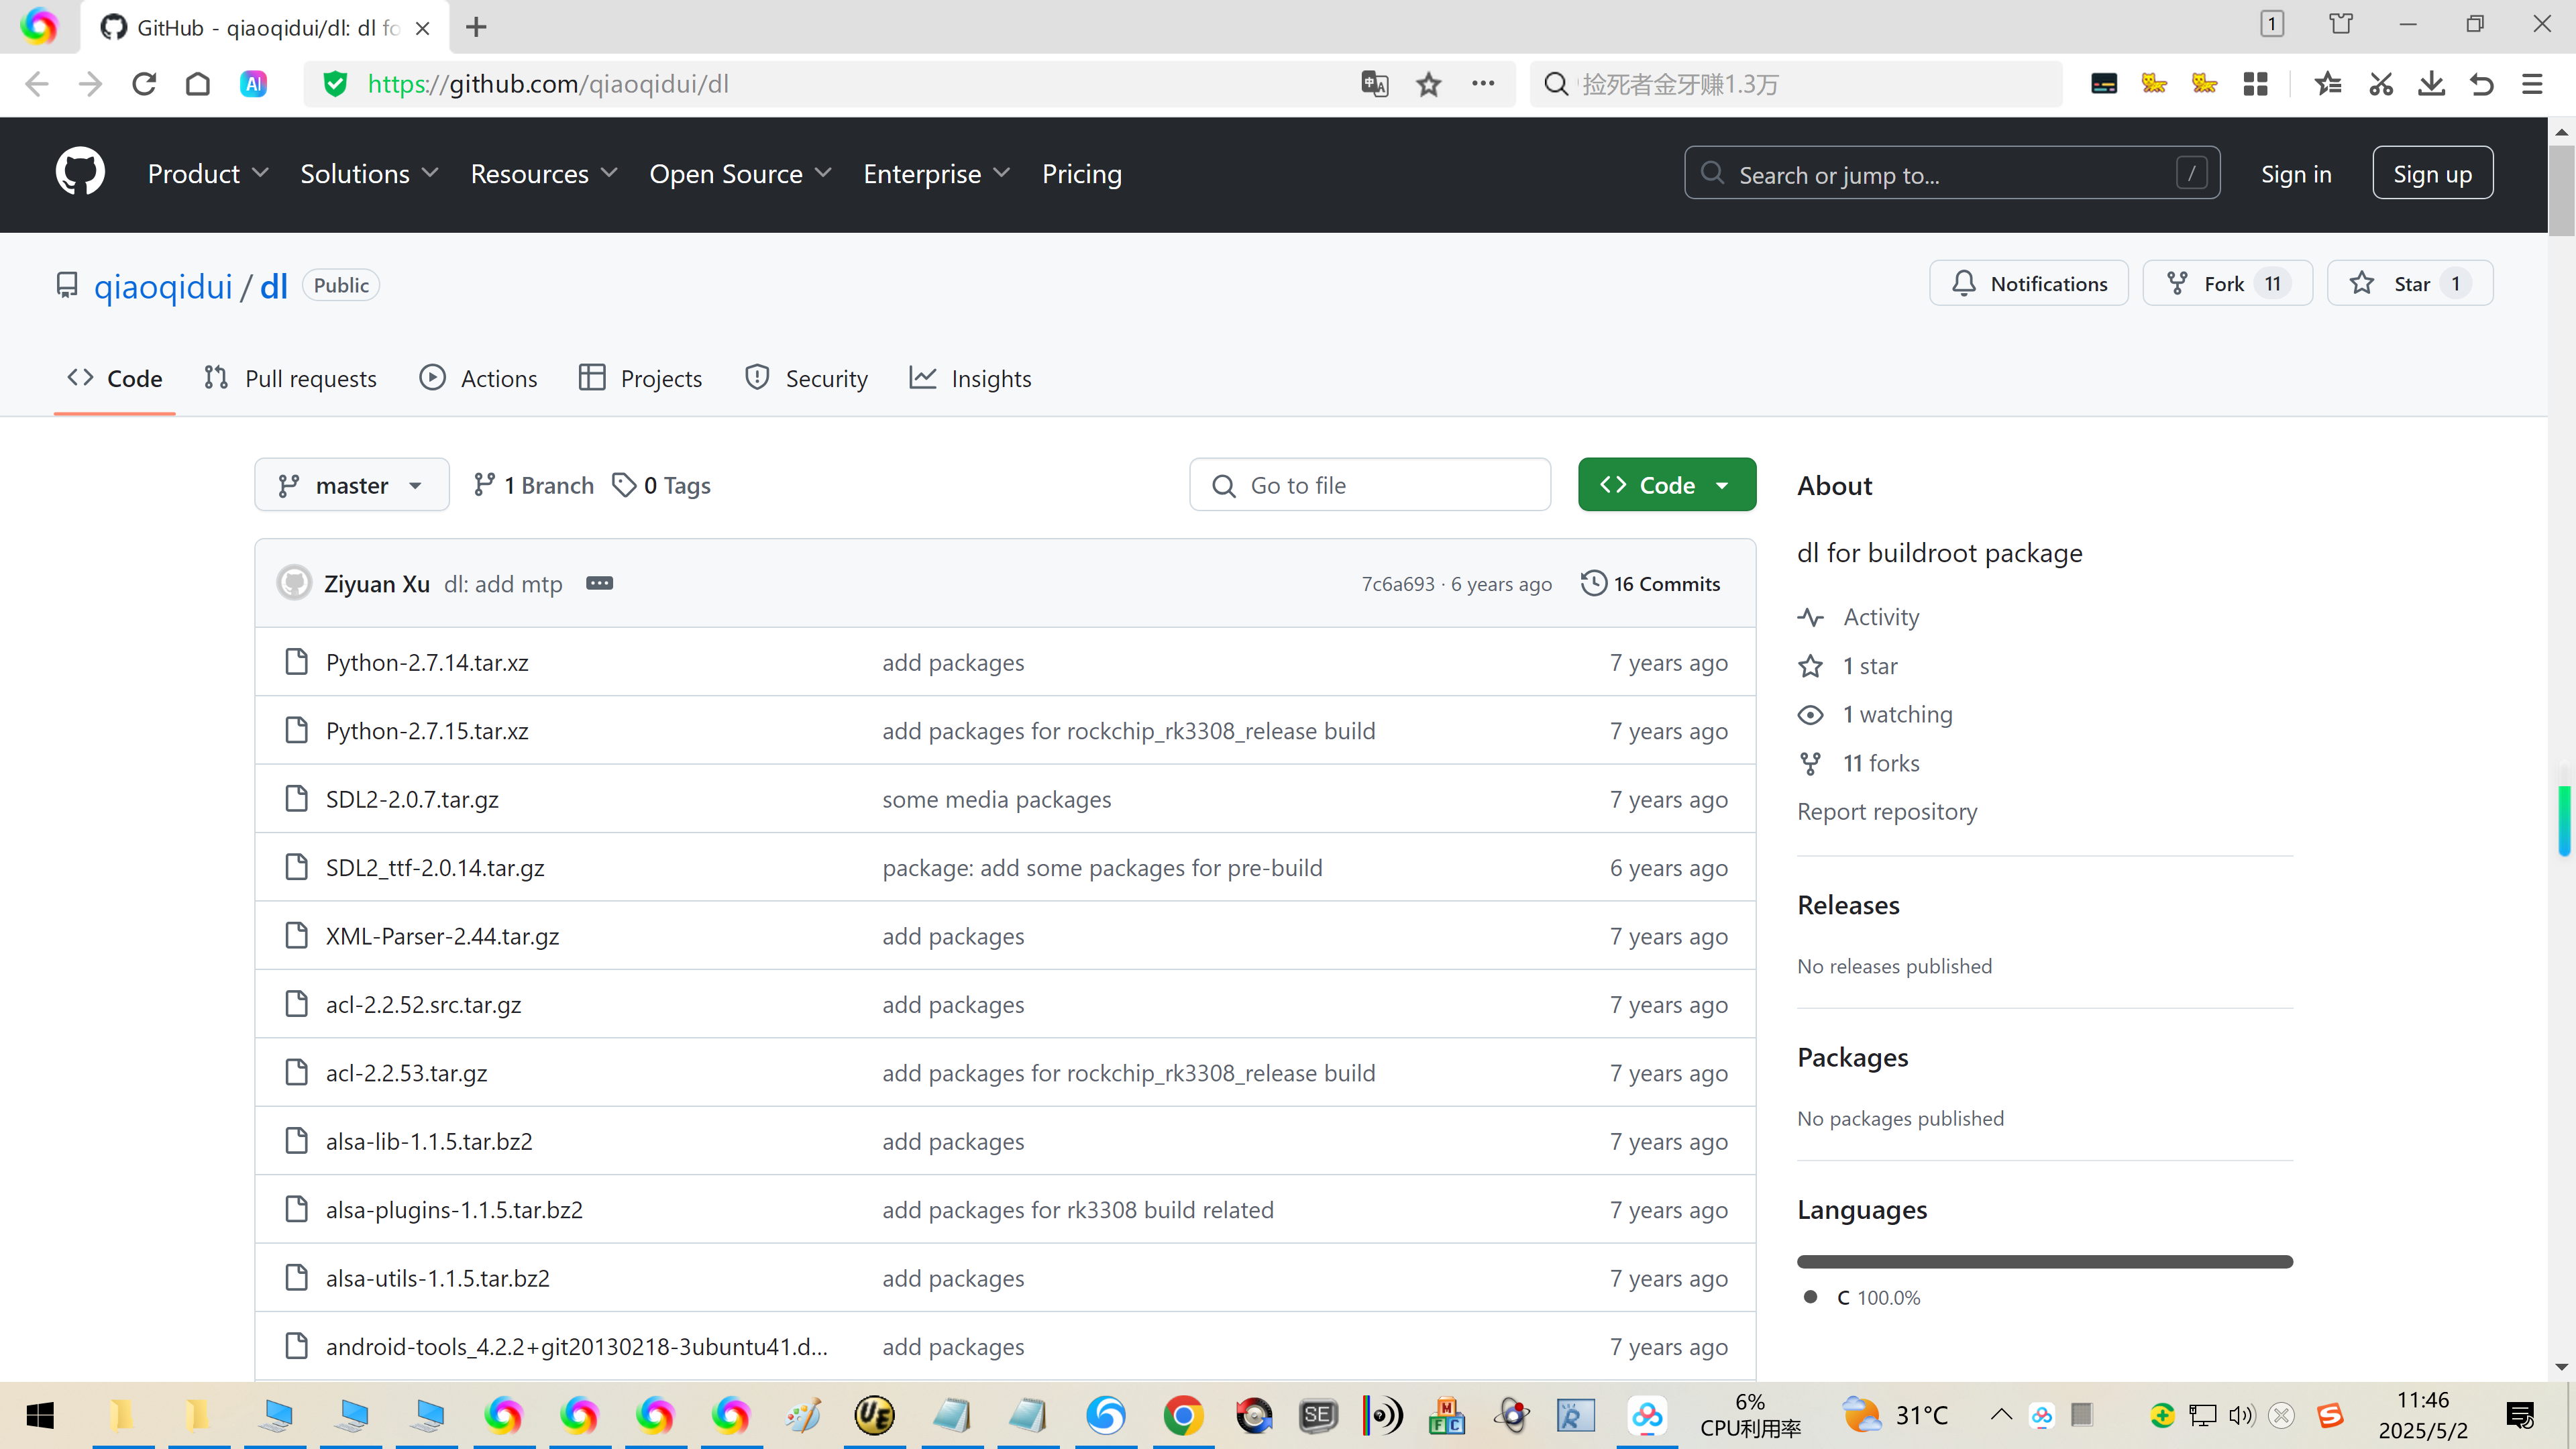The image size is (2576, 1449).
Task: Switch to Pull requests tab
Action: [x=291, y=378]
